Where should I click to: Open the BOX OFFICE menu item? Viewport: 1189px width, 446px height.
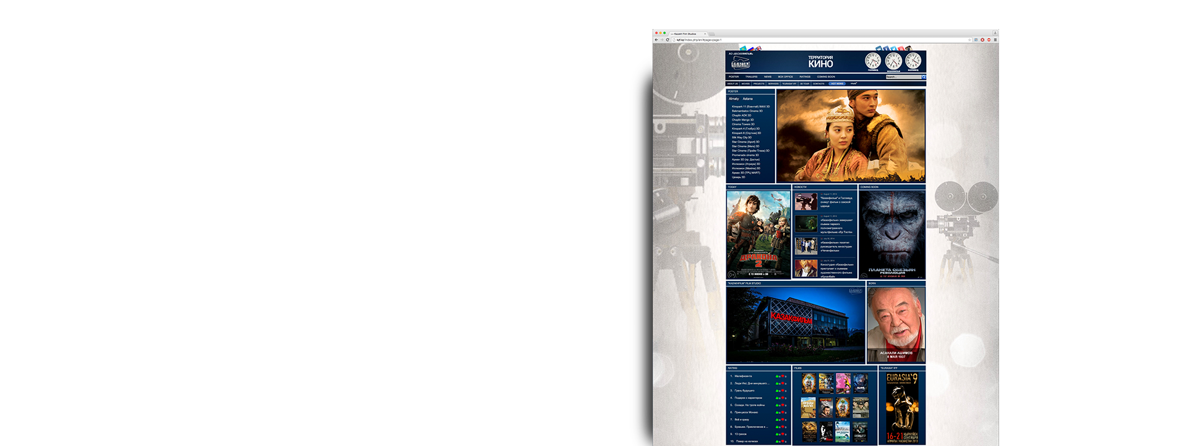786,77
